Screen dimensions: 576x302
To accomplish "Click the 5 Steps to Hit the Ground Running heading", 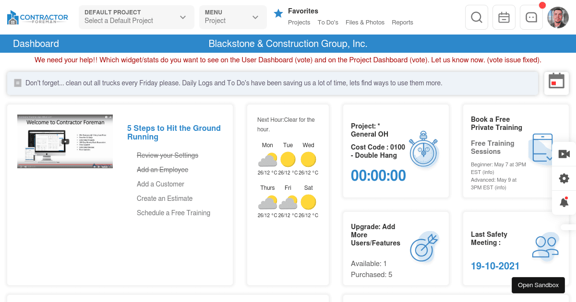I will (x=174, y=132).
